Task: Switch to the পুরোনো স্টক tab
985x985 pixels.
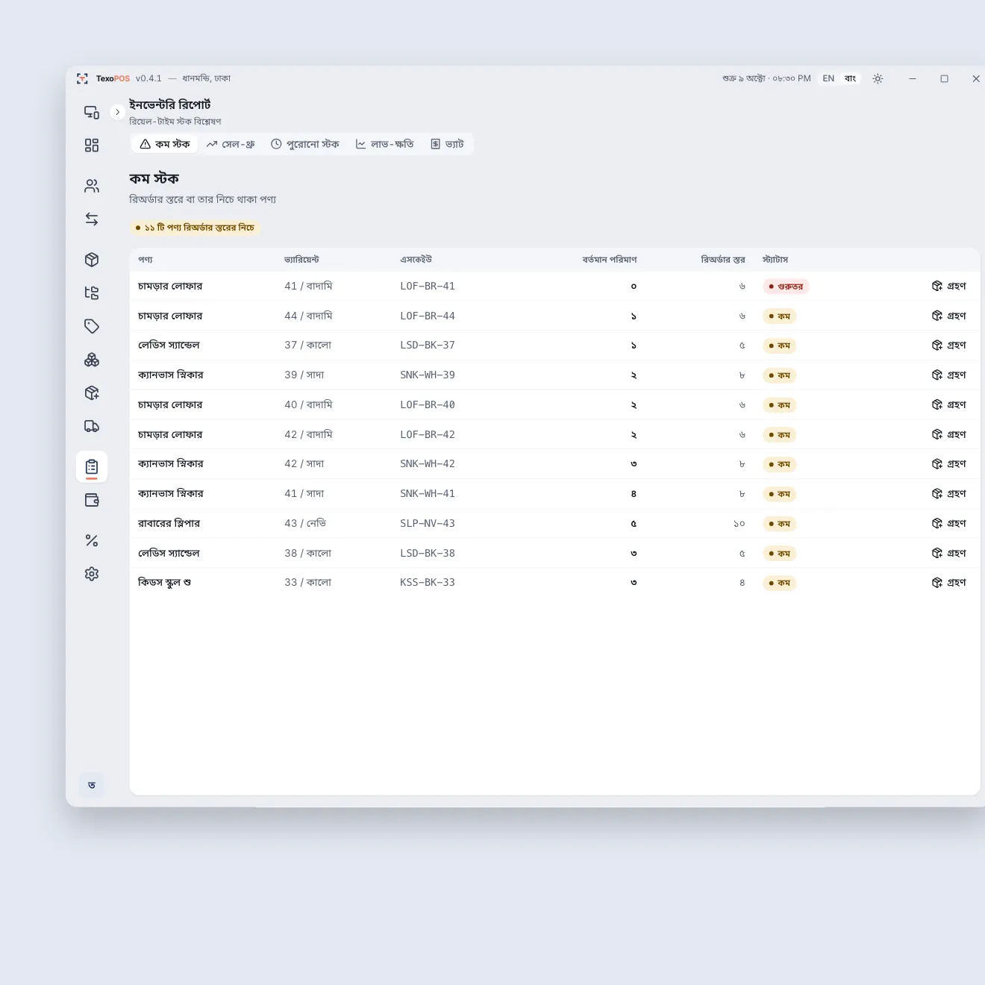Action: [305, 144]
